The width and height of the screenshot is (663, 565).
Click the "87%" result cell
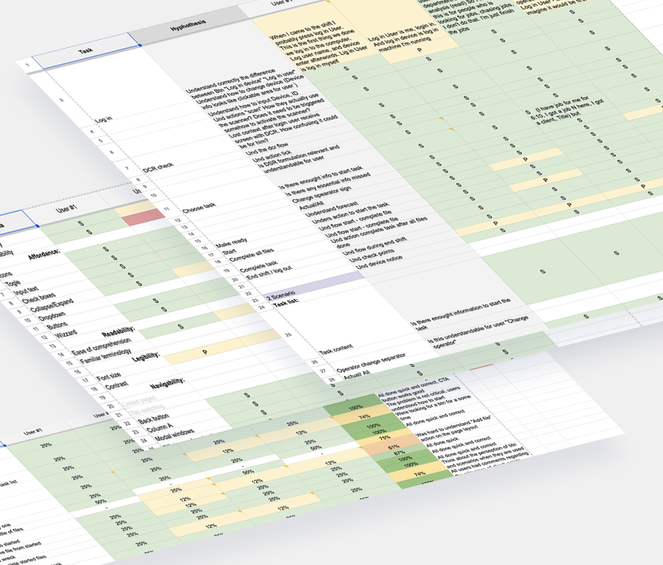point(400,453)
